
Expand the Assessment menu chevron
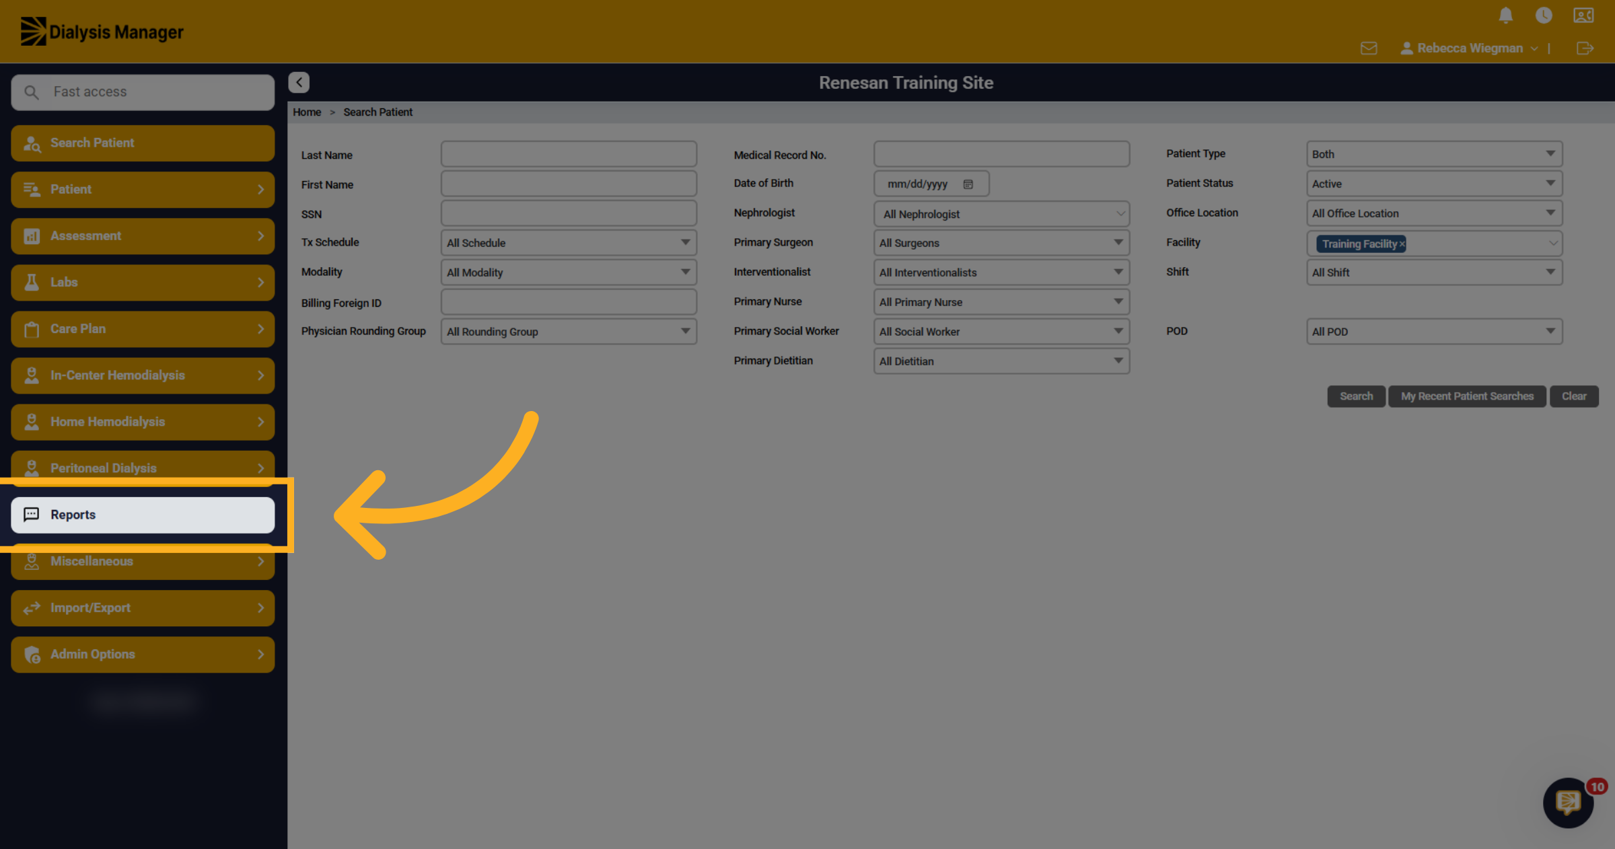tap(261, 236)
